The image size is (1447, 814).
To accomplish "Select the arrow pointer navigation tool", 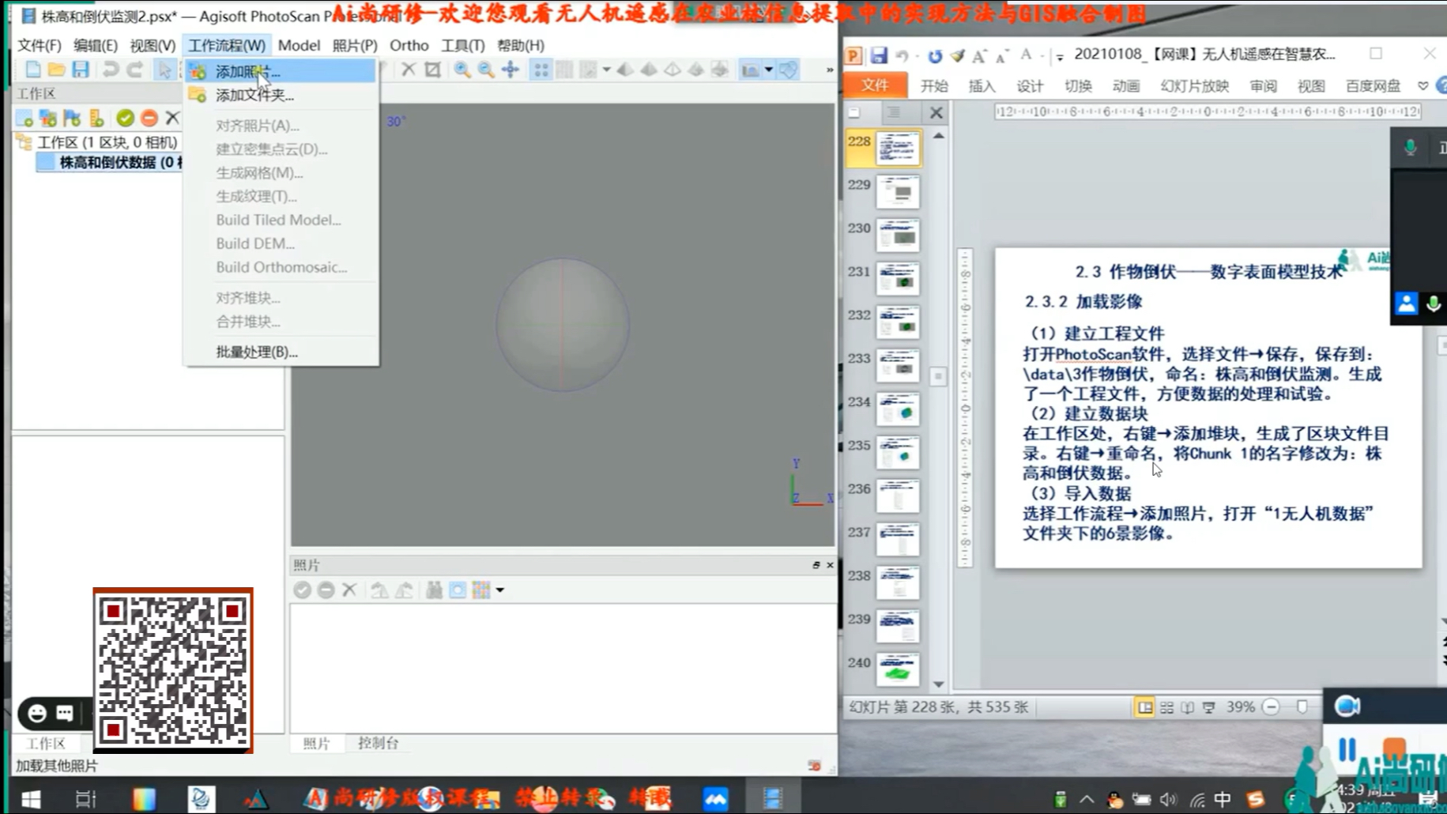I will click(164, 70).
